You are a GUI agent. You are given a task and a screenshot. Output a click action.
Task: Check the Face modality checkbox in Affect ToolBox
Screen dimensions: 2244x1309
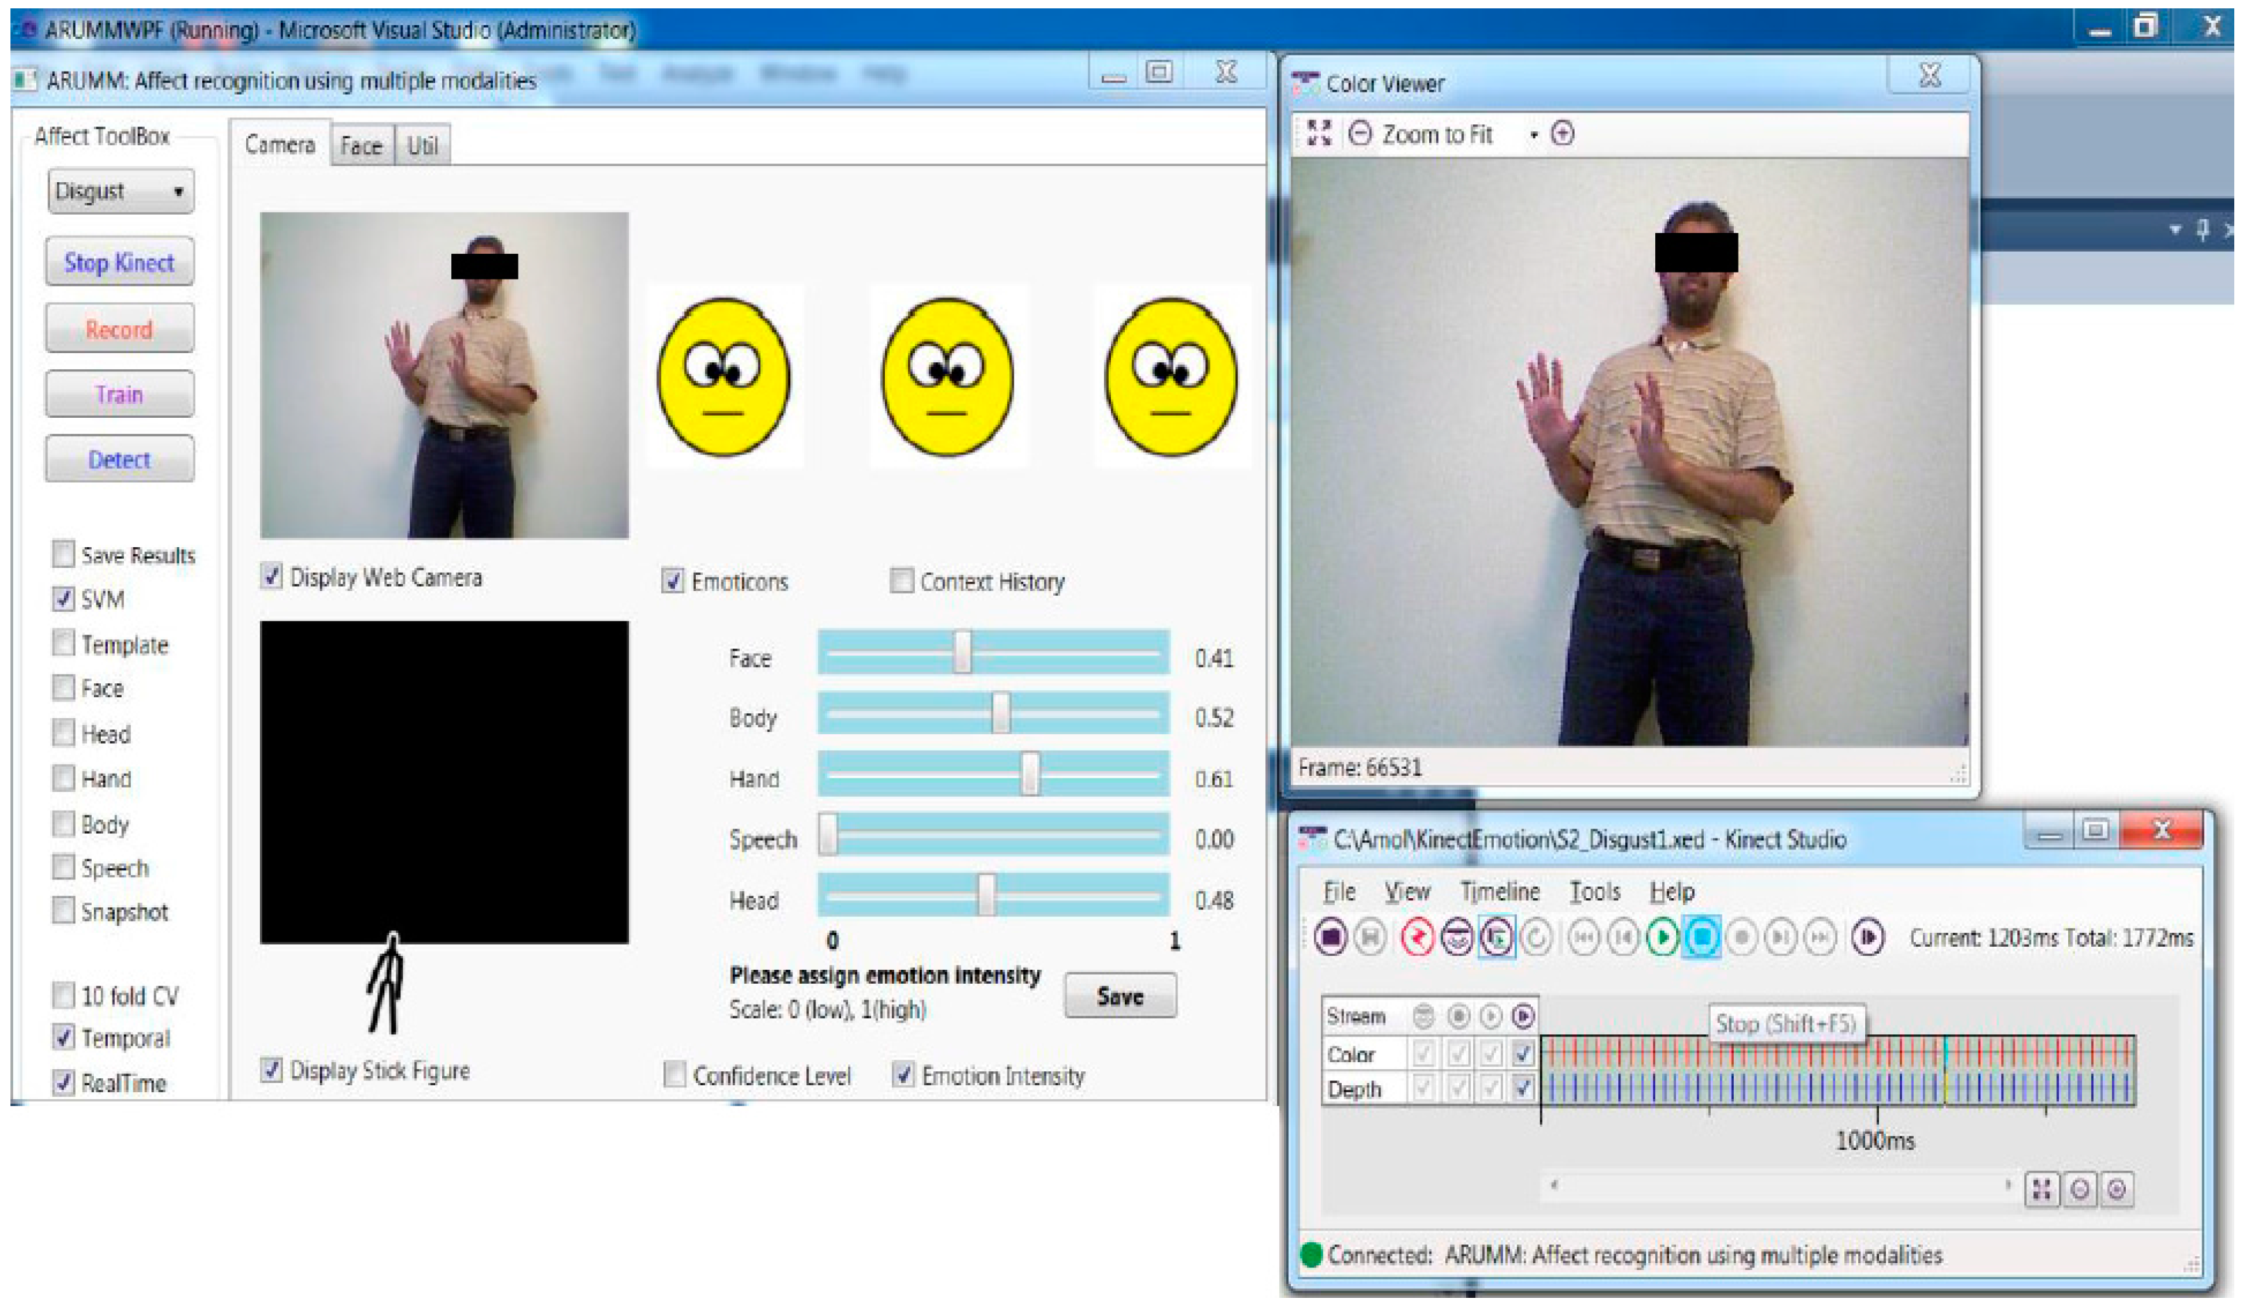63,688
